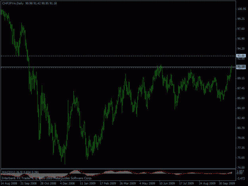Image resolution: width=248 pixels, height=186 pixels.
Task: Click the 24 Aug 2009 date label
Action: (x=207, y=183)
